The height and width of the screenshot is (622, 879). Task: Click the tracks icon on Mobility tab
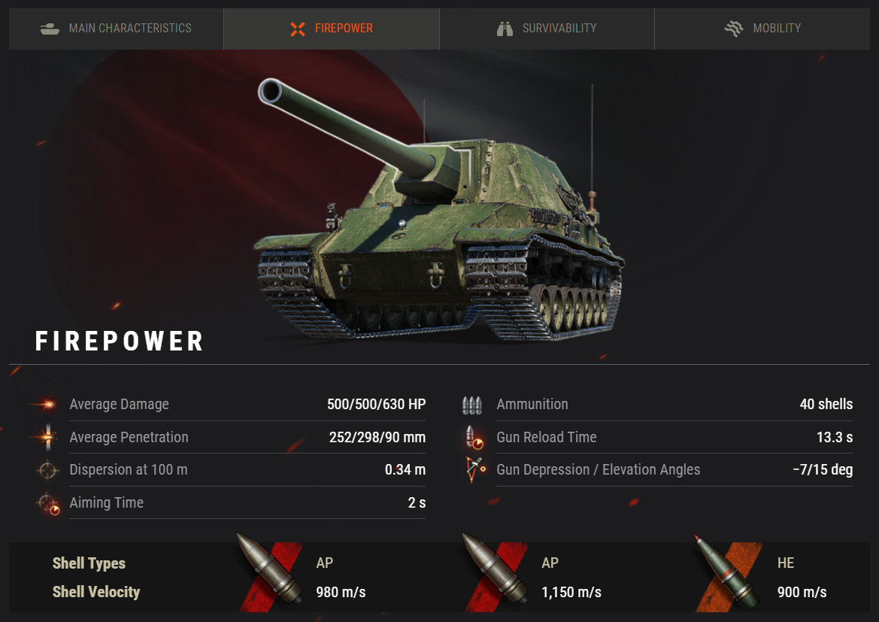(x=734, y=28)
